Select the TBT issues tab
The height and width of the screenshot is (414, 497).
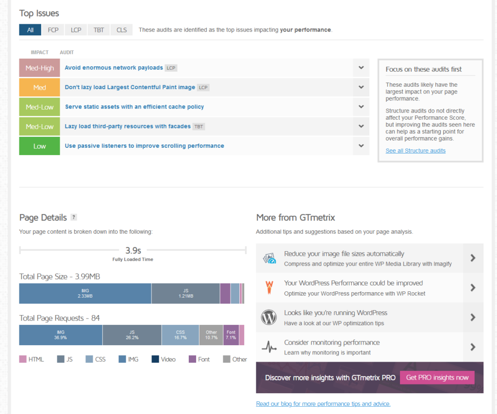[99, 30]
